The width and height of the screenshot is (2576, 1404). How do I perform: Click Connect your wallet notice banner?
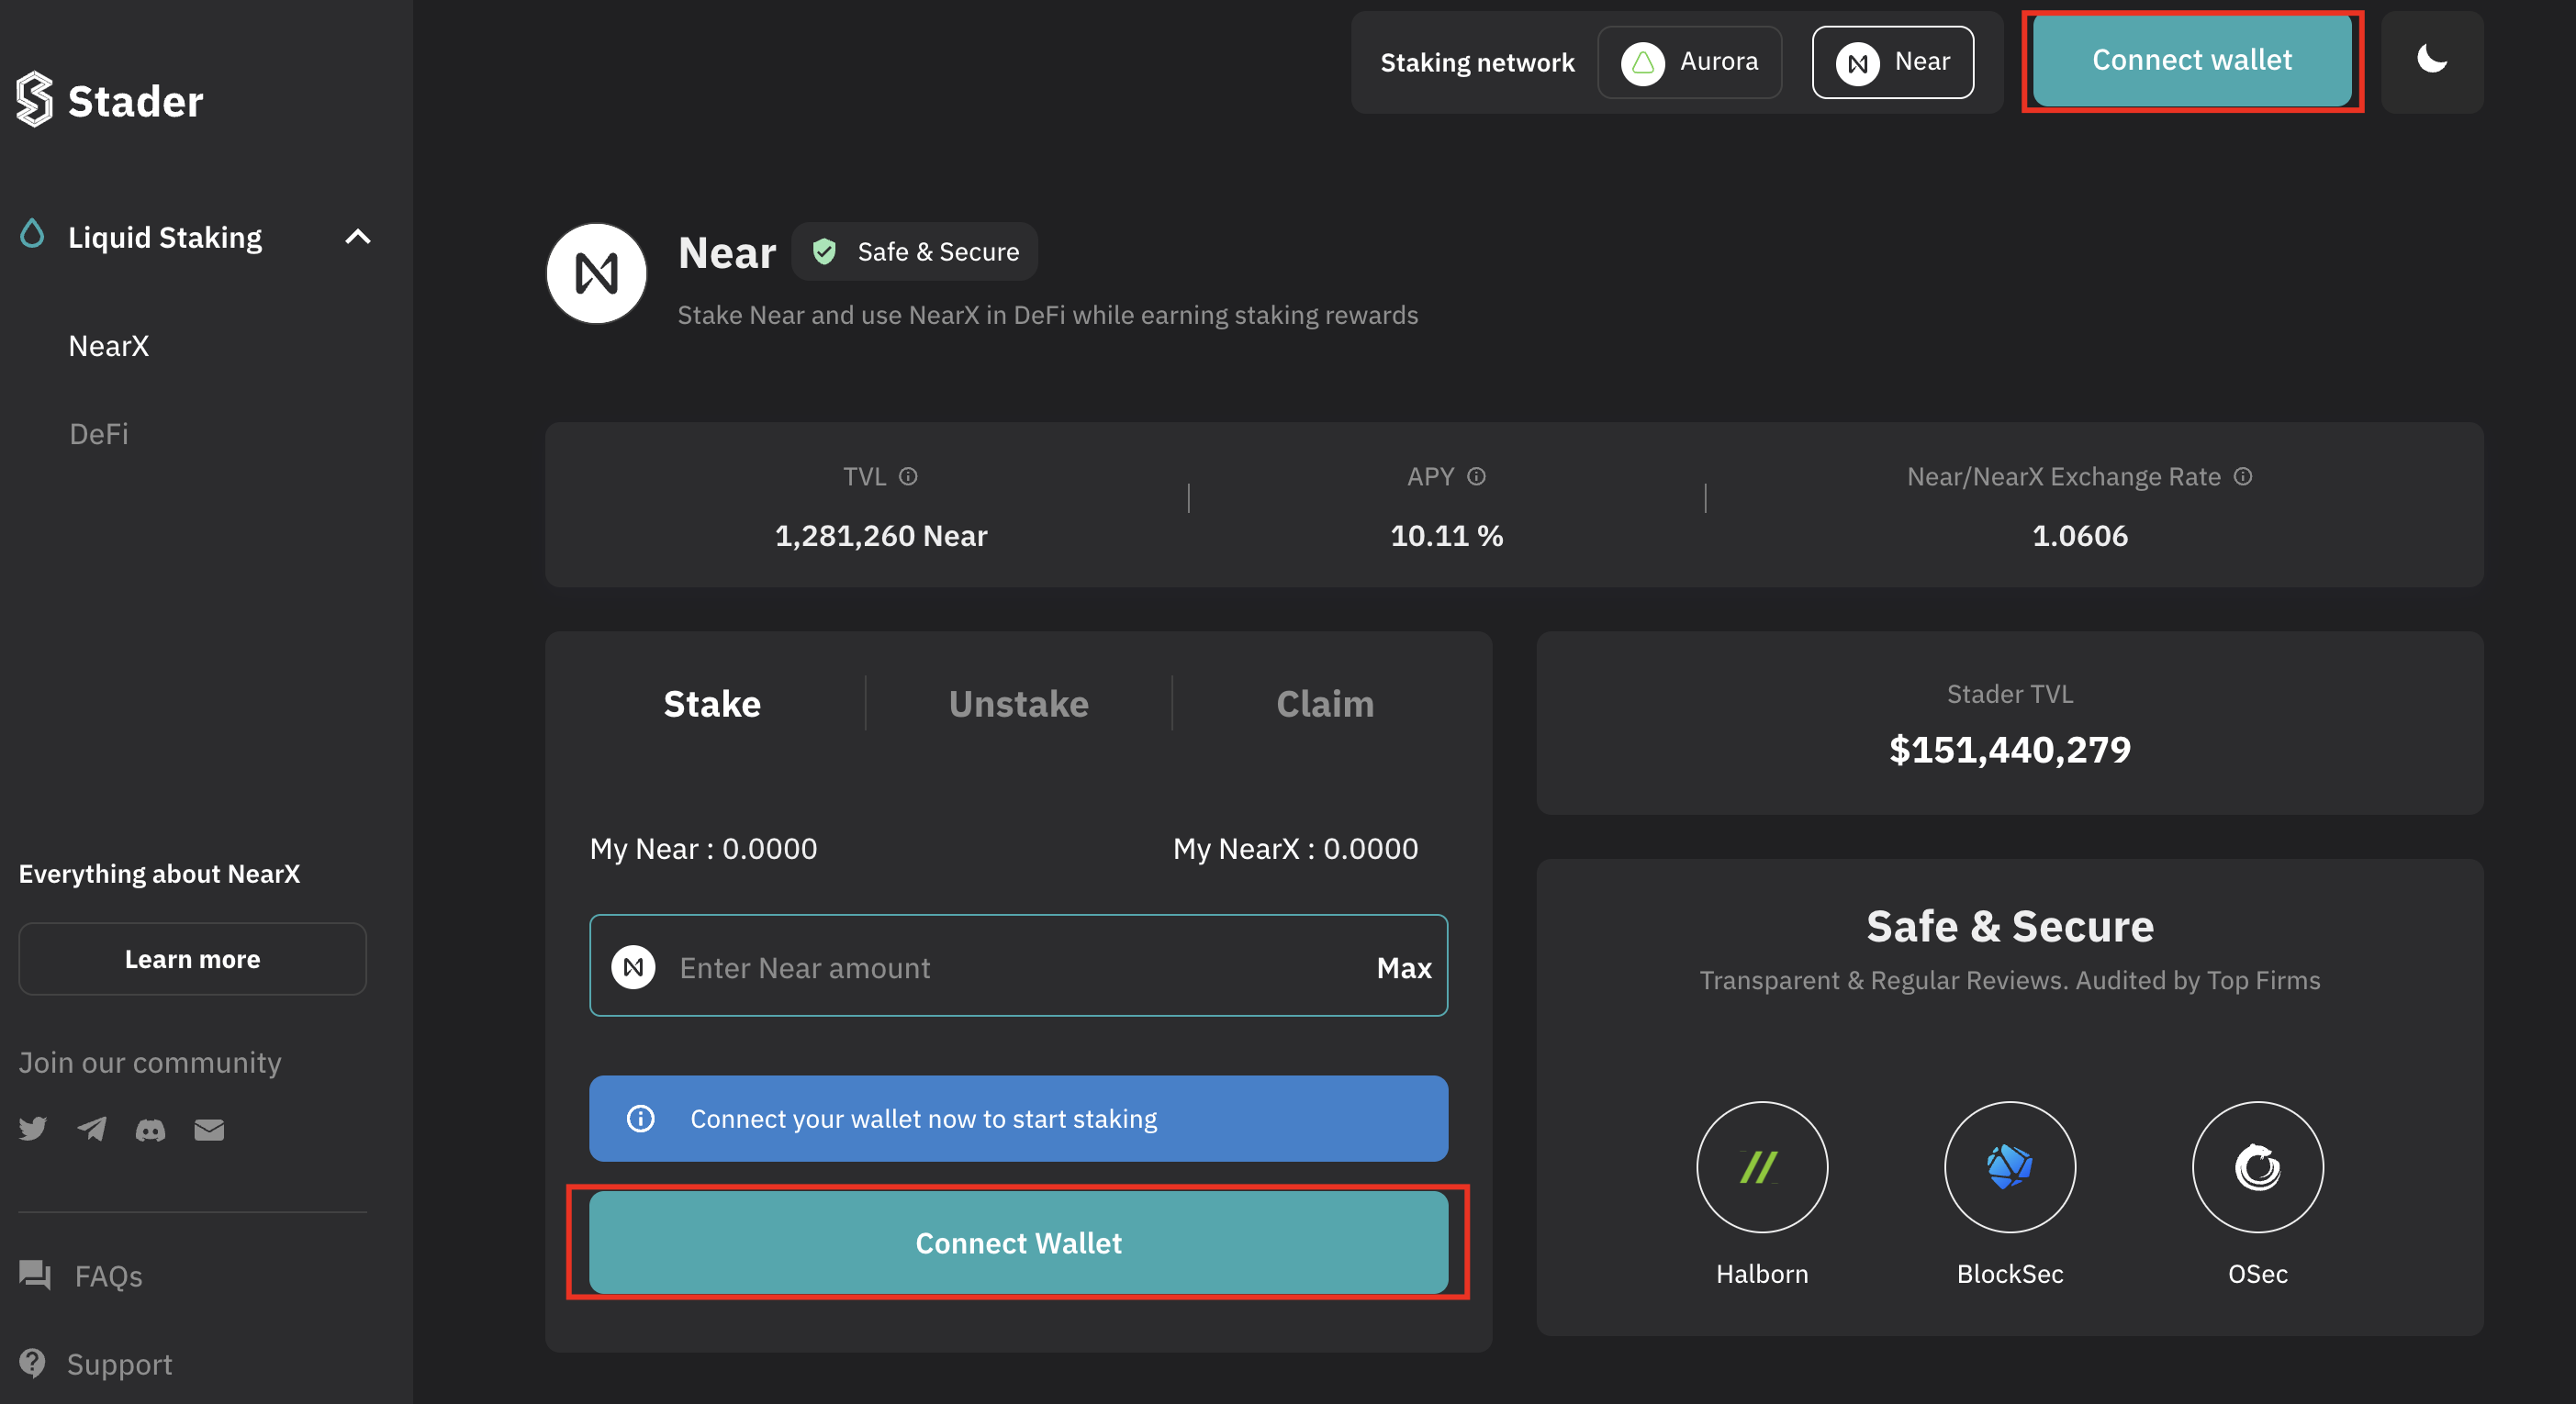pos(1018,1119)
